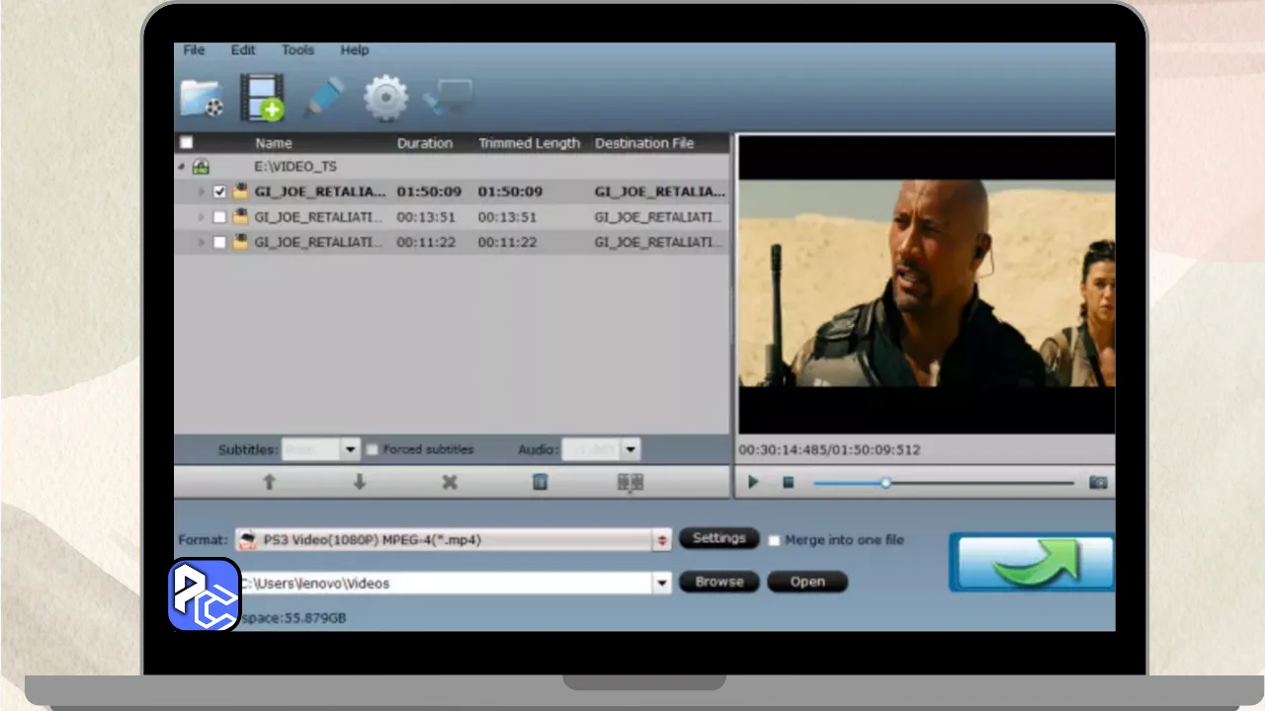Stop the preview playback
This screenshot has height=711, width=1265.
click(789, 482)
